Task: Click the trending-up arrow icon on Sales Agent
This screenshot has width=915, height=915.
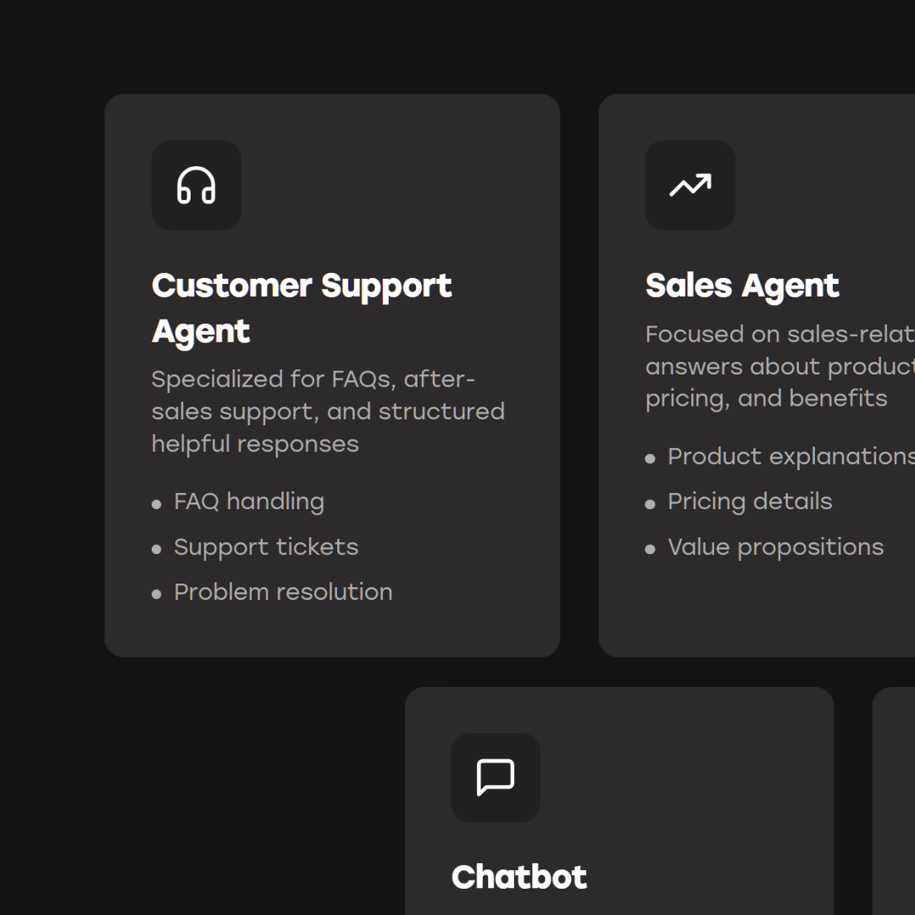Action: pos(690,185)
